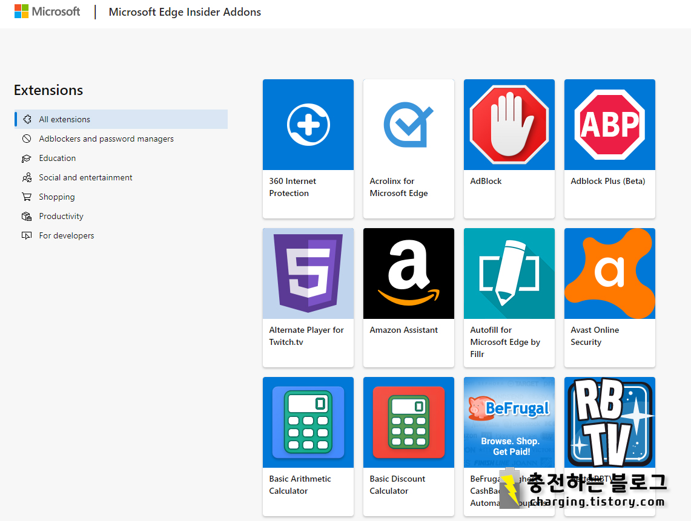Click the Avast Online Security title
The width and height of the screenshot is (691, 521).
coord(595,336)
